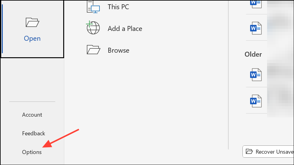Click the Add a Place globe icon

coord(93,28)
